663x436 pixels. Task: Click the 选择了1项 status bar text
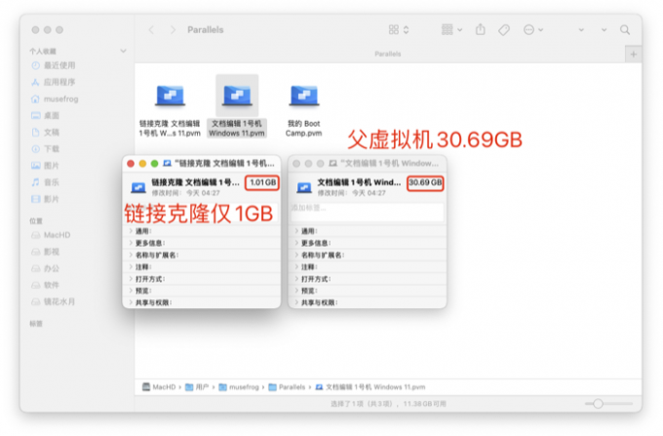click(388, 404)
